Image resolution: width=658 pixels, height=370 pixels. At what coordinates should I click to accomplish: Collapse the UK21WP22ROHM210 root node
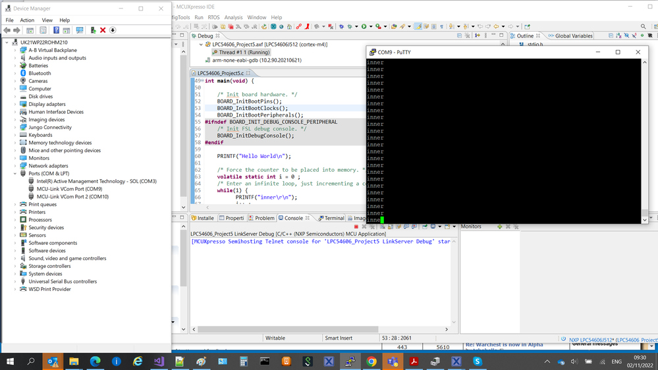7,42
